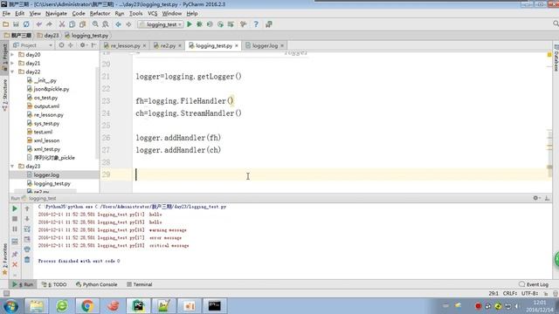
Task: Click the Redo arrow icon
Action: [49, 24]
